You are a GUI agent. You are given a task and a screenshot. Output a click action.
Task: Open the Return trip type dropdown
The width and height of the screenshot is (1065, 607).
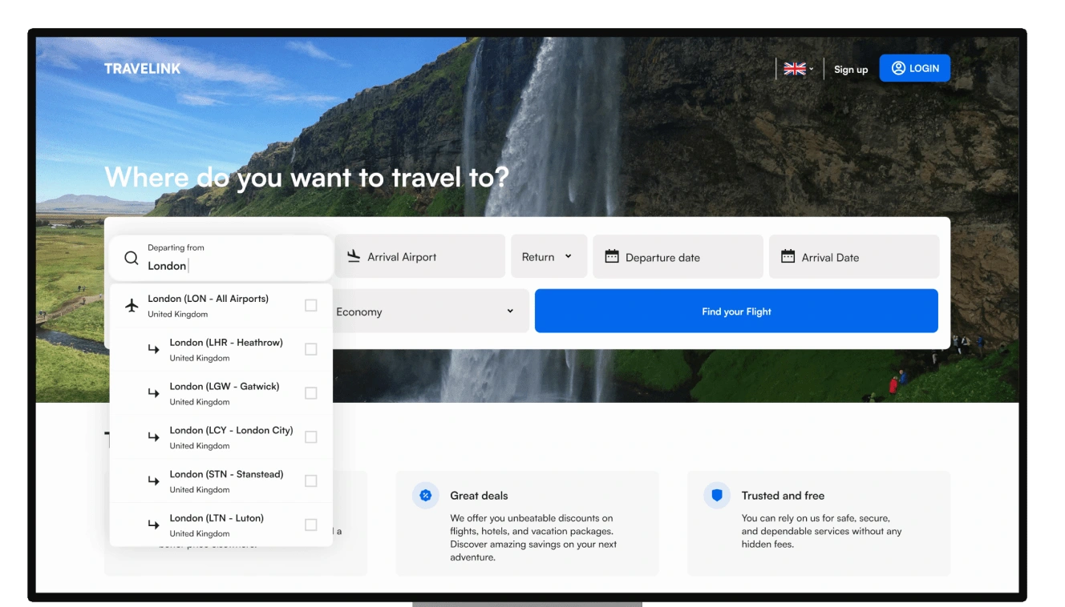pyautogui.click(x=549, y=256)
